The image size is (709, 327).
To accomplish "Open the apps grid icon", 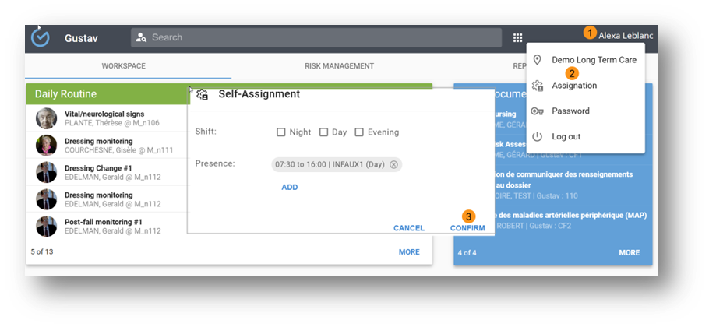I will pos(517,37).
